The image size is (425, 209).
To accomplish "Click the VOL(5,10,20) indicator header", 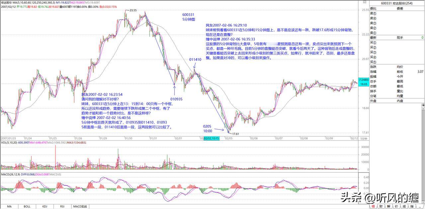I will pyautogui.click(x=9, y=143).
